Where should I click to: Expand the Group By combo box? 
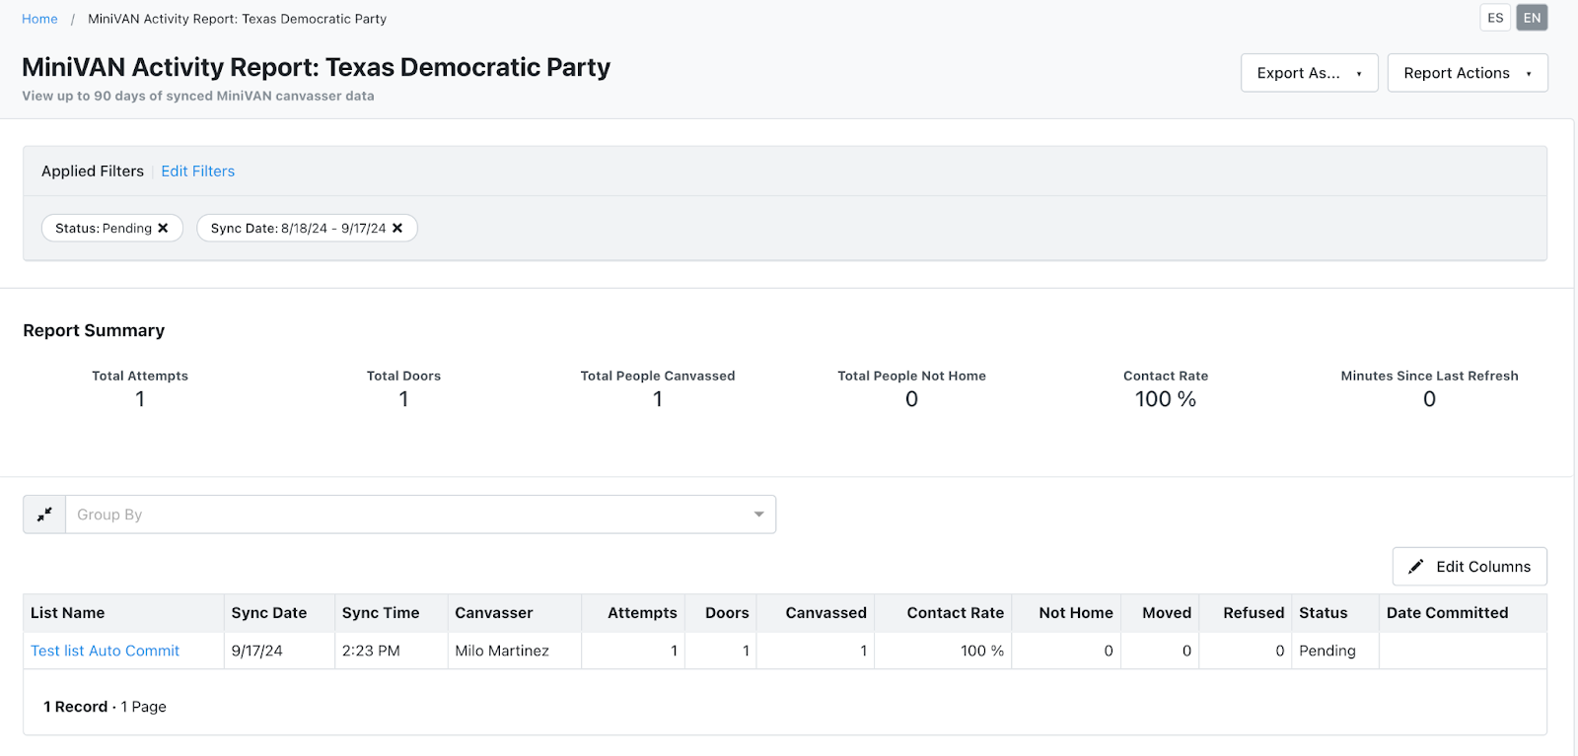(421, 515)
